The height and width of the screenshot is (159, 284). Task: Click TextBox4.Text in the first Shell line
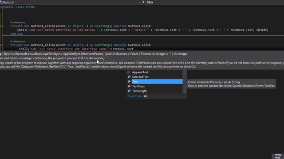(x=241, y=30)
